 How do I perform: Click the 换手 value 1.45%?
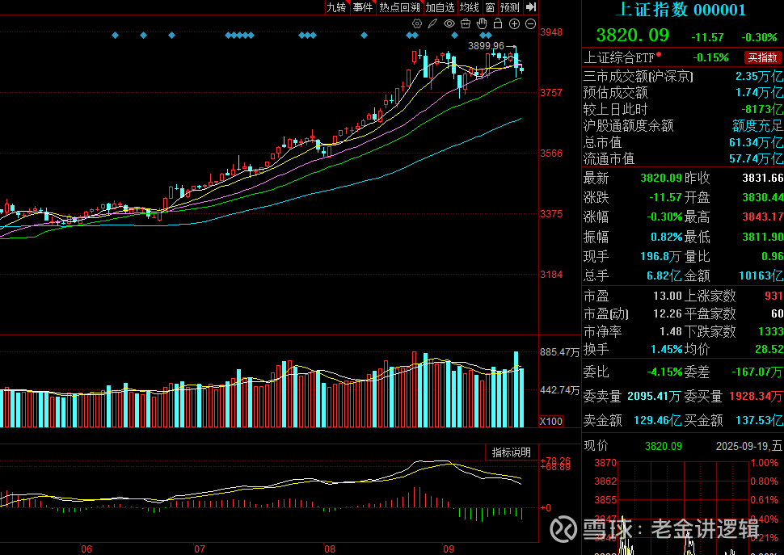tap(667, 349)
